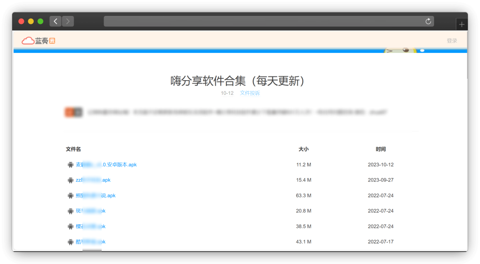
Task: Open the apk file ending in 安卓版本.apk
Action: pos(106,165)
